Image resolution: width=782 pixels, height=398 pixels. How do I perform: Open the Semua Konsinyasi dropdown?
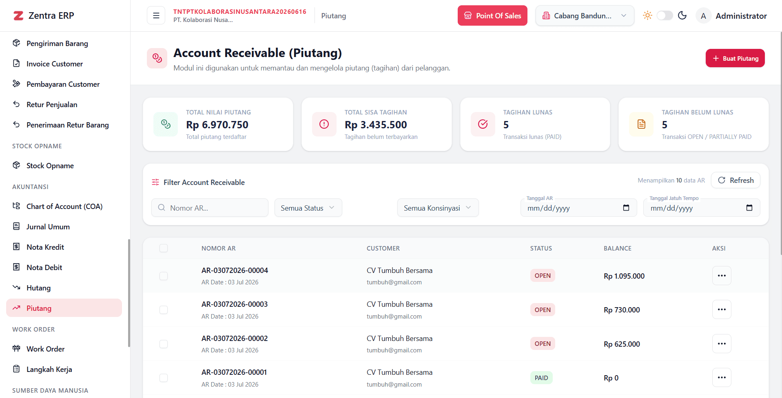438,208
